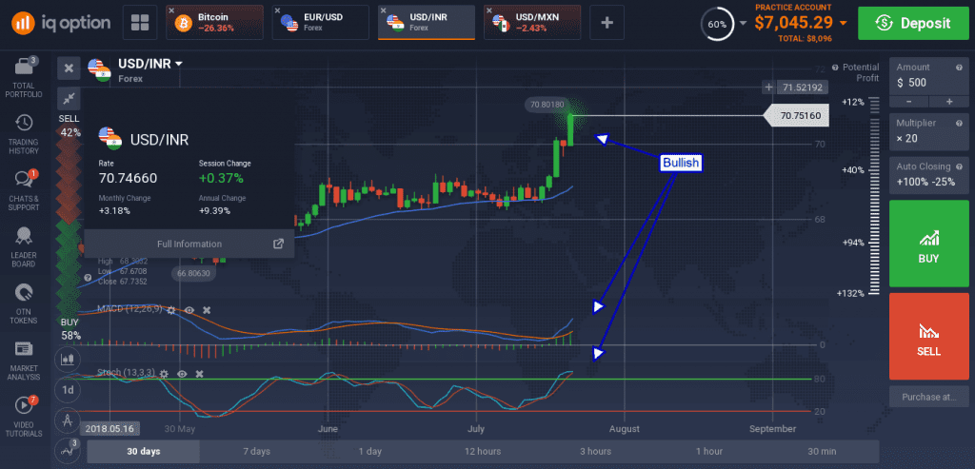Open Potential Profit help icon
This screenshot has width=975, height=469.
click(835, 68)
